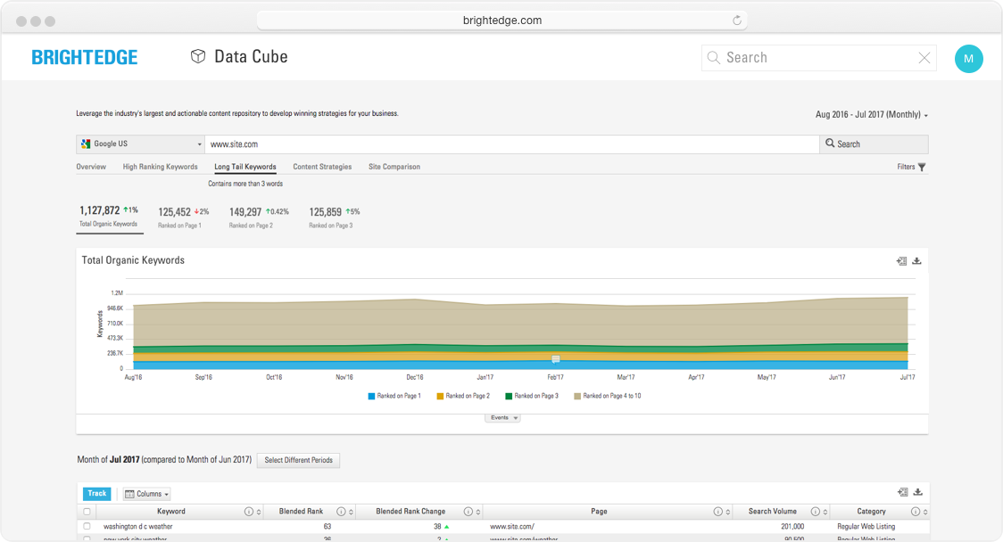Open the Filters funnel icon

point(922,167)
